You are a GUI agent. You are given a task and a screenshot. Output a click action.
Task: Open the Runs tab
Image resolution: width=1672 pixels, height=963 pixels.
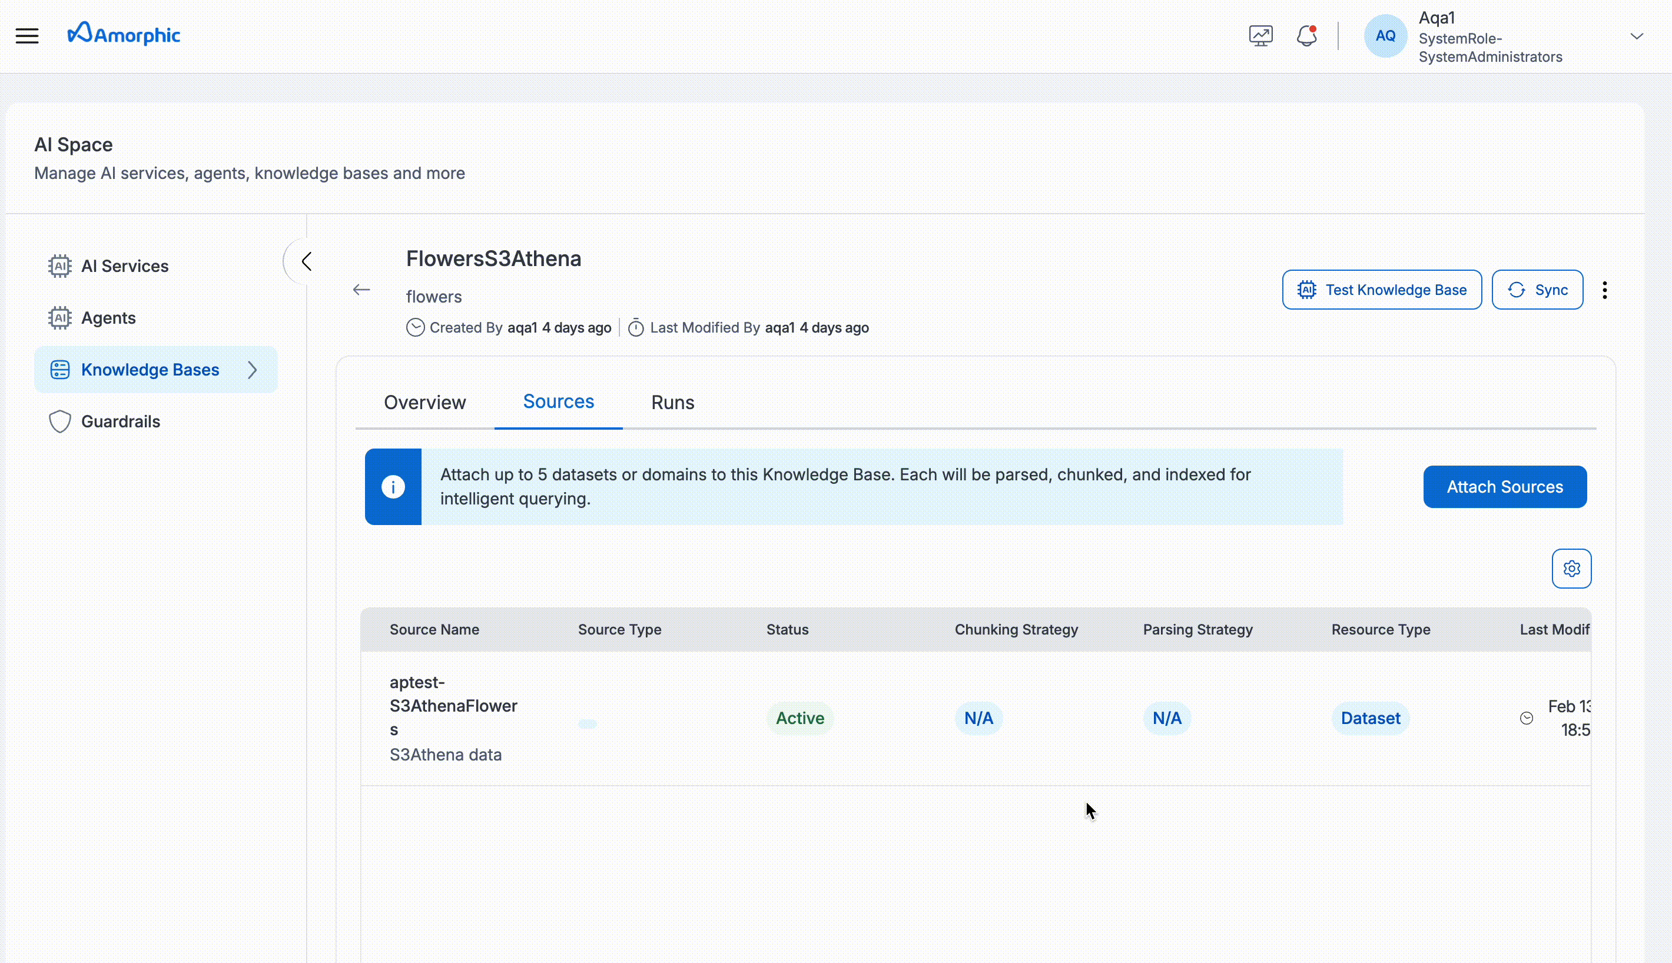(672, 402)
